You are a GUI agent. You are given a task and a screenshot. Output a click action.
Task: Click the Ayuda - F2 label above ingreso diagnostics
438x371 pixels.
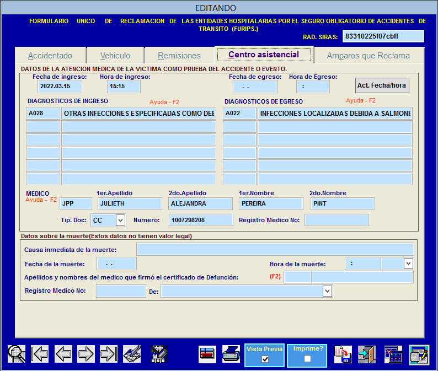tap(164, 102)
